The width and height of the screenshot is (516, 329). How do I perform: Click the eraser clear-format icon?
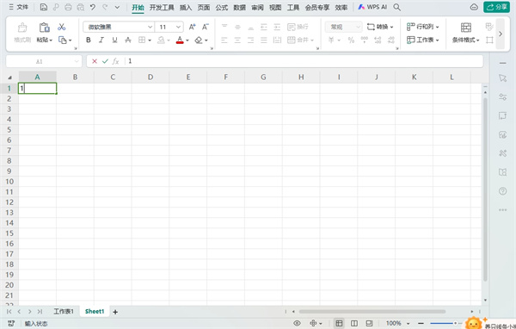coord(199,40)
